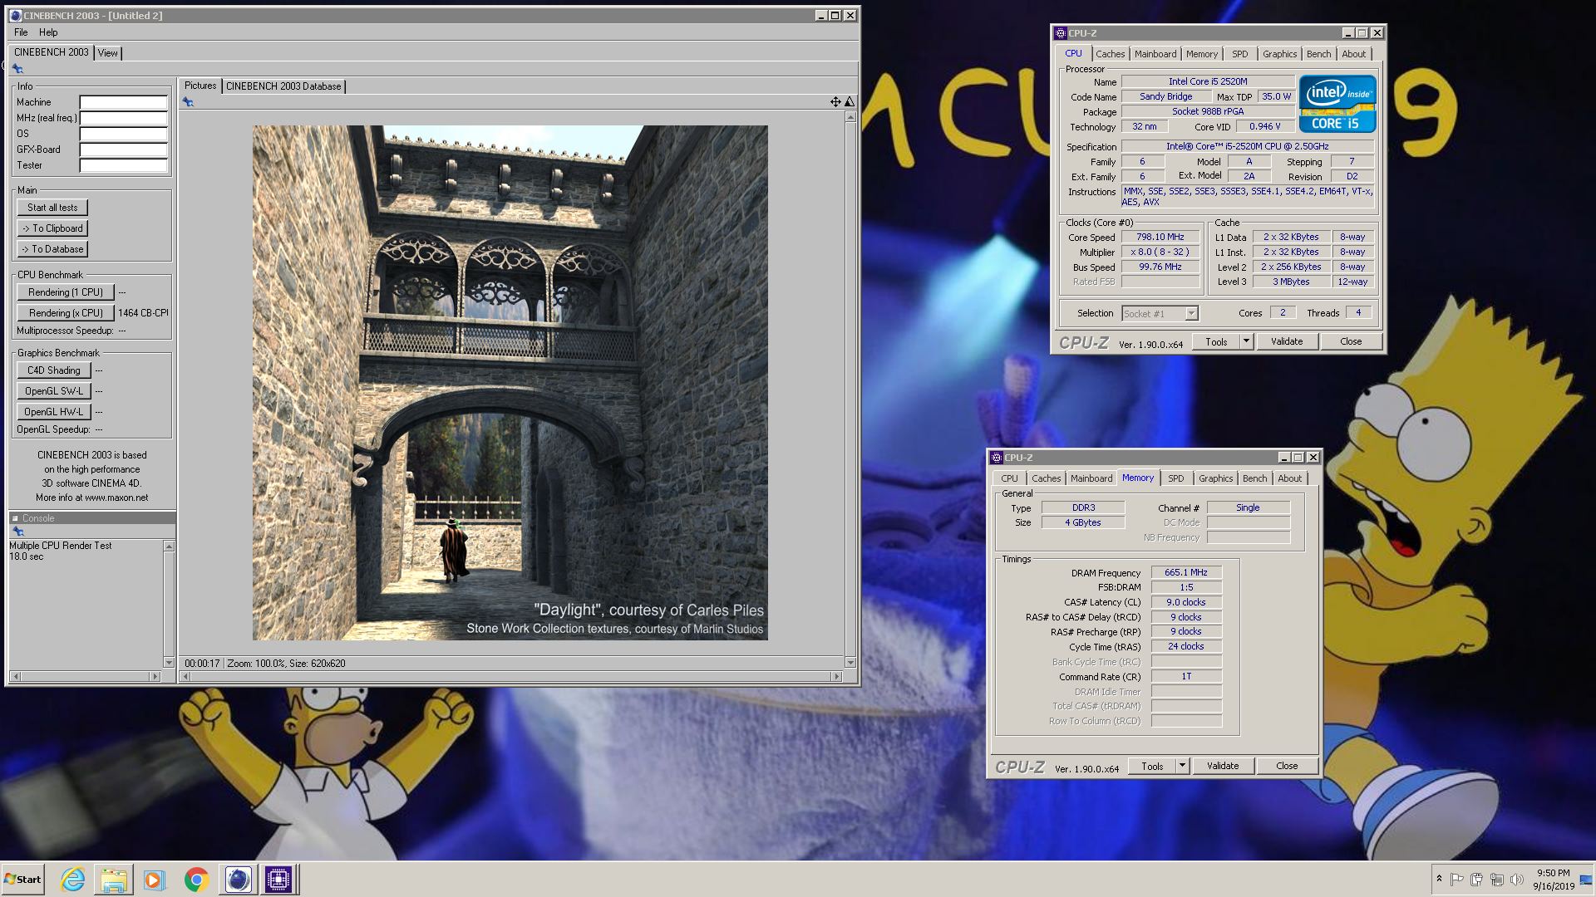Viewport: 1596px width, 897px height.
Task: Click the CINEBENCH window title bar icon
Action: click(15, 16)
